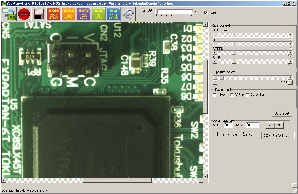298x194 pixels.
Task: Click the ADDR input field
Action: tap(228, 125)
